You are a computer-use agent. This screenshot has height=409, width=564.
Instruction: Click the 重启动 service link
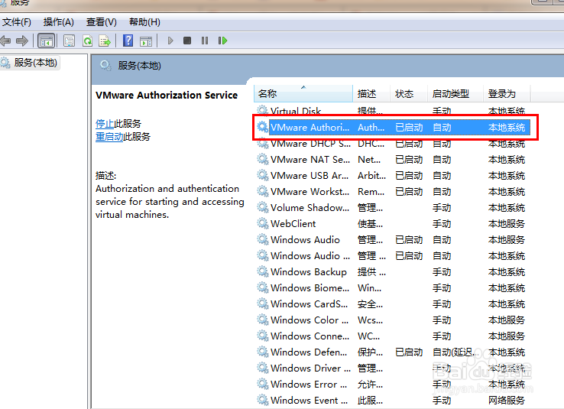click(109, 137)
